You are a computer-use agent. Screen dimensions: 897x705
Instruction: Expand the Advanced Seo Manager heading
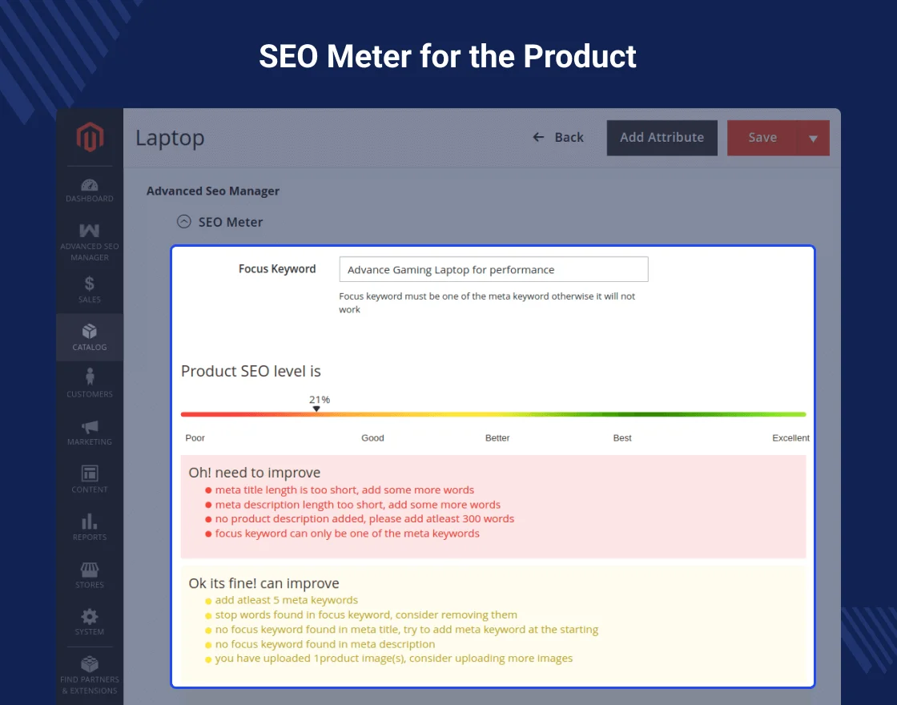(x=212, y=191)
